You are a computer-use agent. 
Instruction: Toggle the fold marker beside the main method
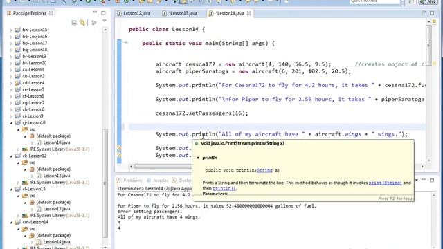[126, 43]
